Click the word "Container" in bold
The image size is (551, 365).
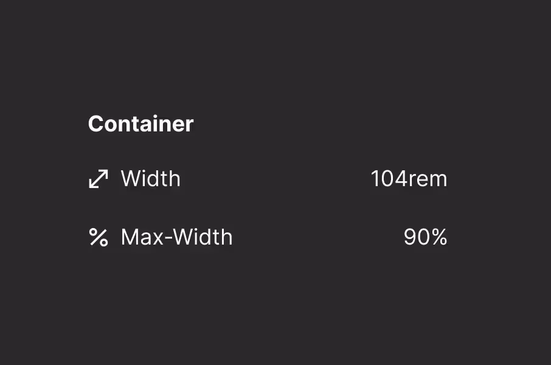[x=140, y=124]
